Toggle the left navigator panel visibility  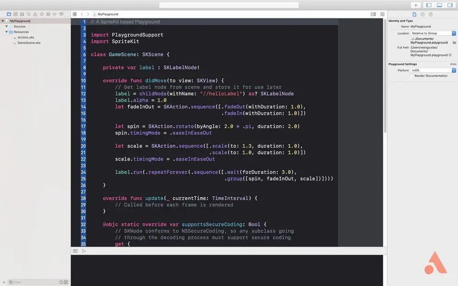429,5
